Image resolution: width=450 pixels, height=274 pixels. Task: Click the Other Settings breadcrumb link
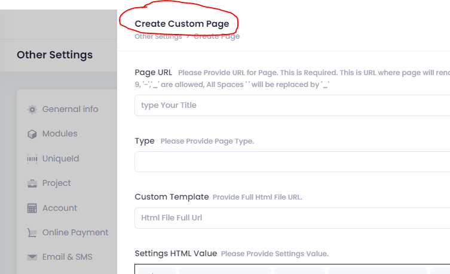click(x=158, y=36)
